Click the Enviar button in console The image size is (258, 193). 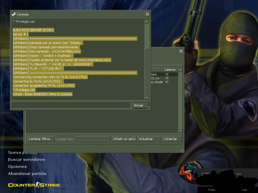pos(140,106)
